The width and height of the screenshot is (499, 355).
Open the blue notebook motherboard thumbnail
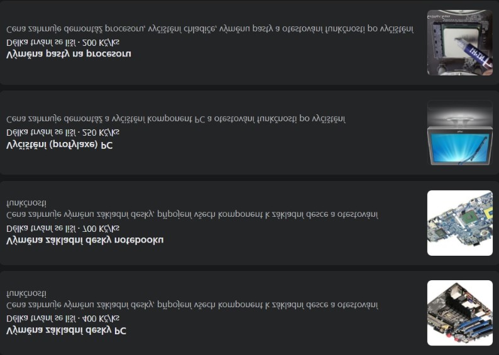click(x=460, y=223)
